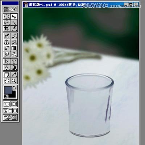Select the Notes tool

[x=7, y=75]
